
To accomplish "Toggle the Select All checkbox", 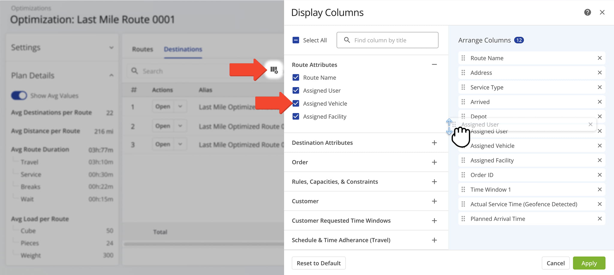I will click(x=296, y=40).
